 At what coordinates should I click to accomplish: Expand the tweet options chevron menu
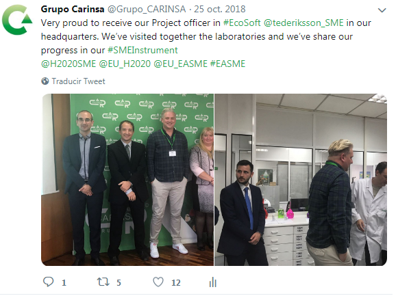pyautogui.click(x=382, y=10)
